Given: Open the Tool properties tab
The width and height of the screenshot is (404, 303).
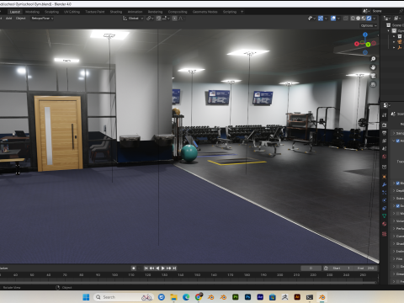Looking at the screenshot, I should 385,115.
